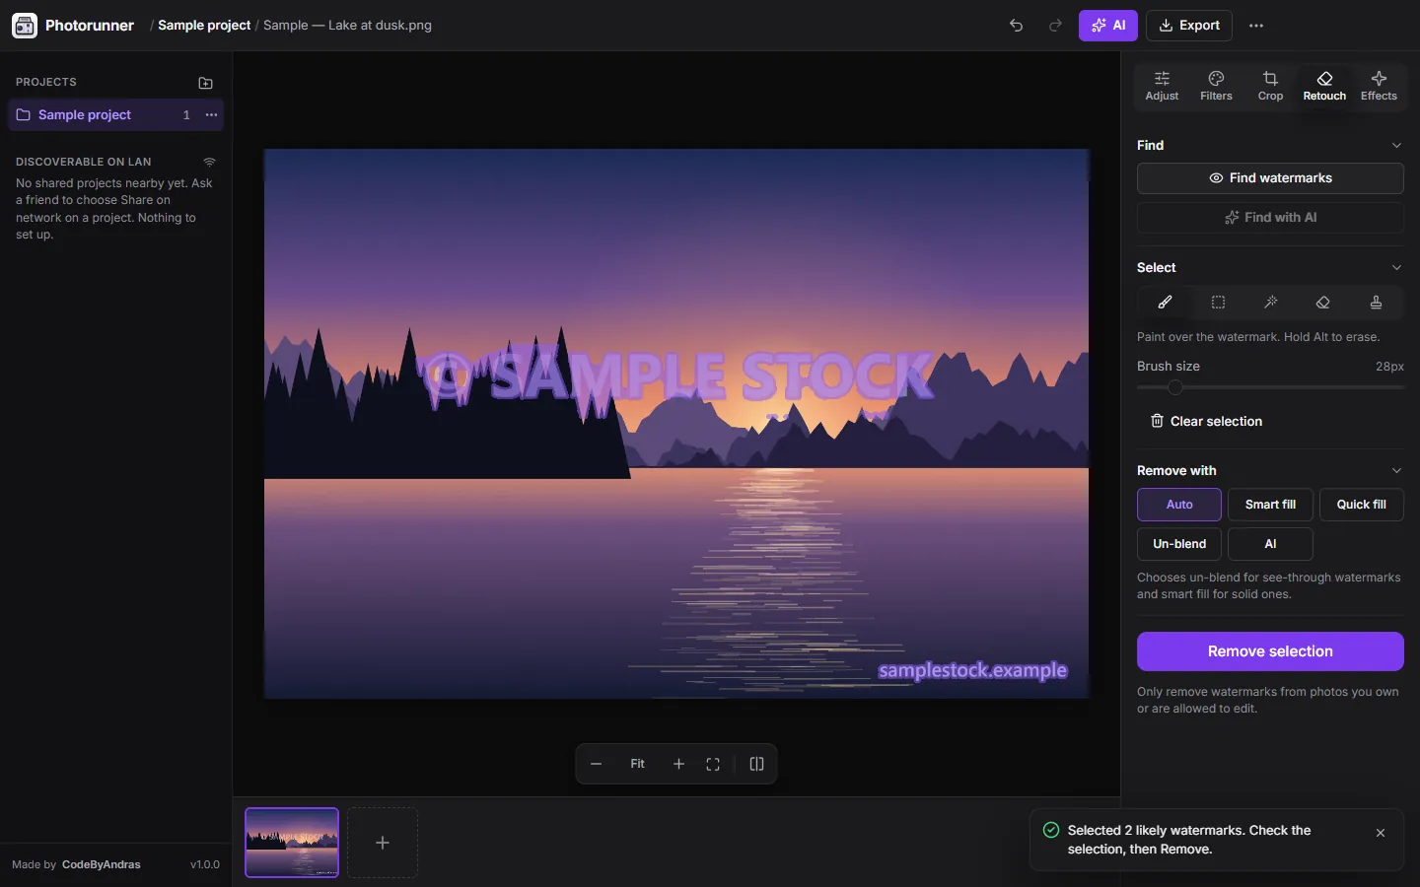Click the Brush size slider handle
Screen dimensions: 1420x887
tap(1174, 387)
